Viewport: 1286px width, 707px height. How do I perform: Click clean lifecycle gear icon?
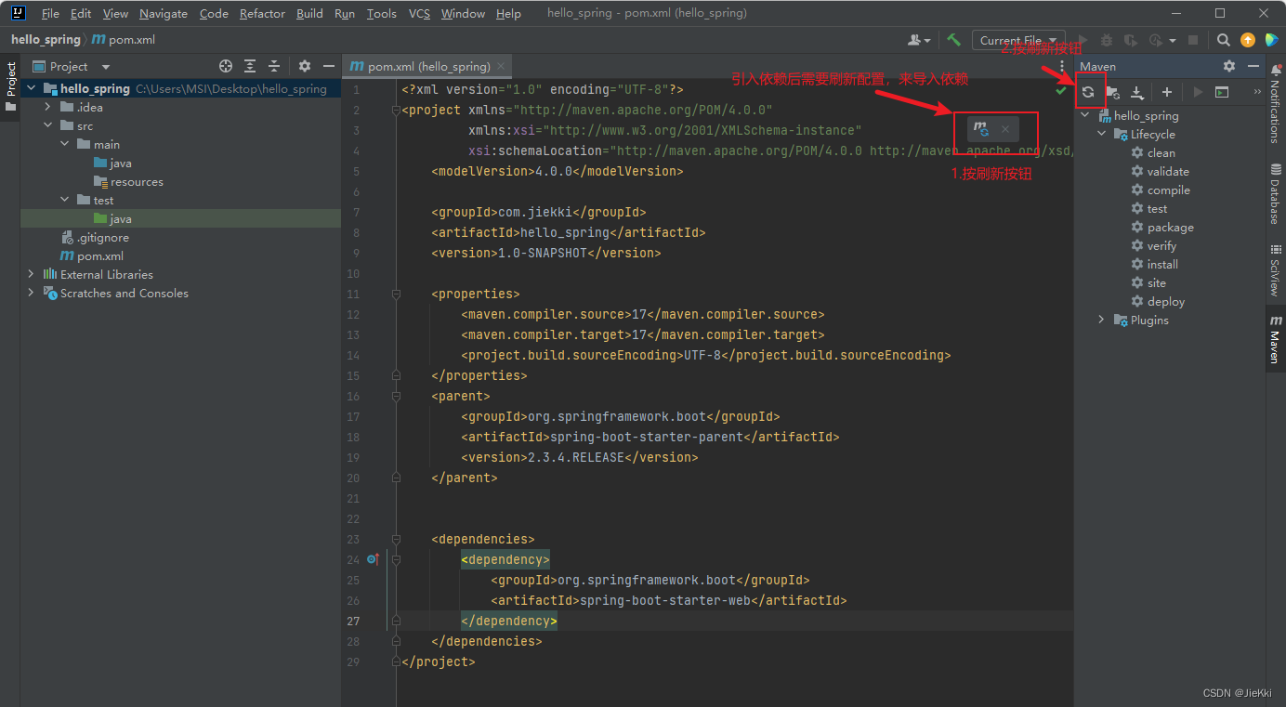coord(1137,152)
